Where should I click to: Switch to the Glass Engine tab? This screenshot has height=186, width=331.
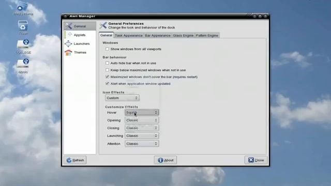[x=183, y=36]
